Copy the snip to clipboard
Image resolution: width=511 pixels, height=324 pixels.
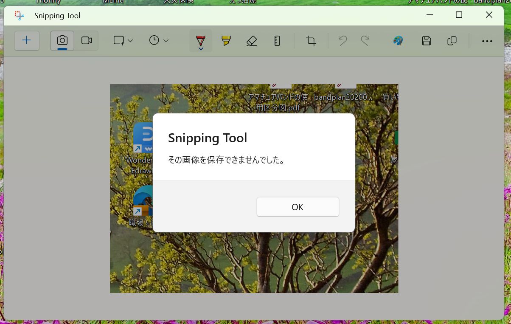click(x=452, y=41)
